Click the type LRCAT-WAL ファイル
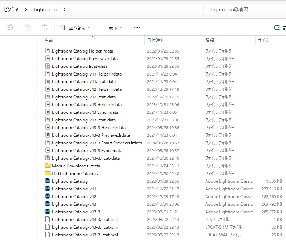The image size is (286, 240). point(223,235)
